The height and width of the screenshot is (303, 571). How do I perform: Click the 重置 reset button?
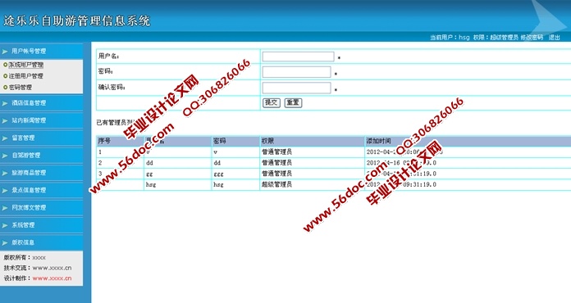tap(293, 102)
